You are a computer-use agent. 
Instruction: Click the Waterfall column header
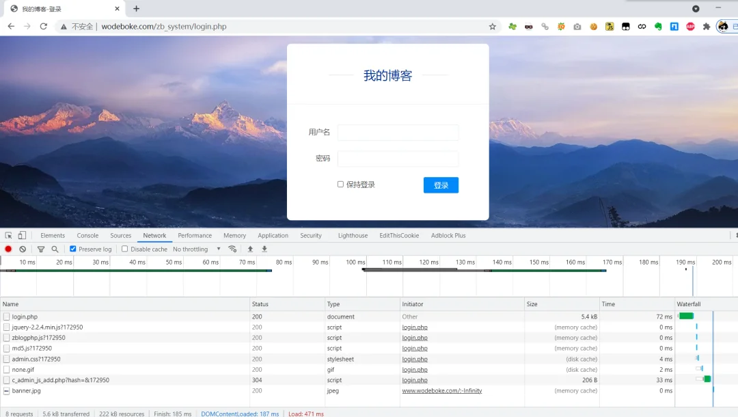(706, 304)
